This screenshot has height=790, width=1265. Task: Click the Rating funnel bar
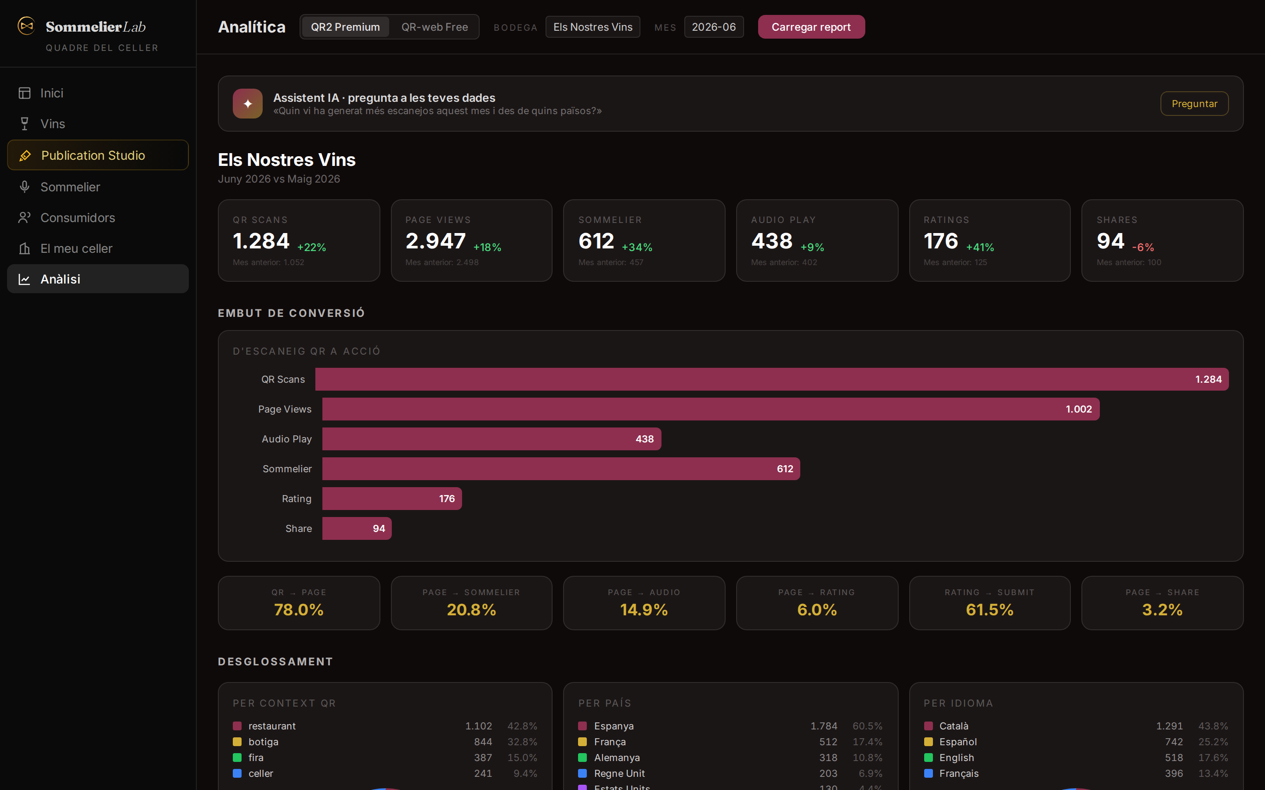[392, 499]
